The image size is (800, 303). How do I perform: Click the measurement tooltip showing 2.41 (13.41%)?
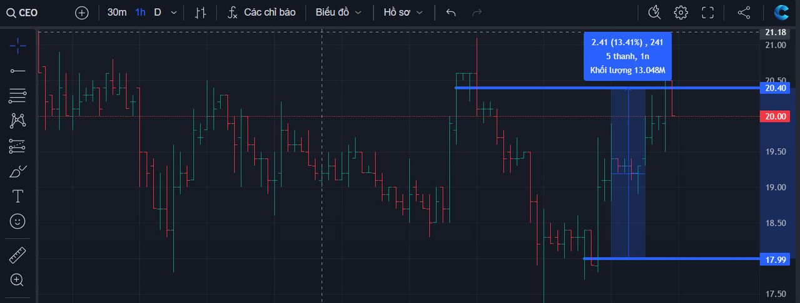click(627, 56)
